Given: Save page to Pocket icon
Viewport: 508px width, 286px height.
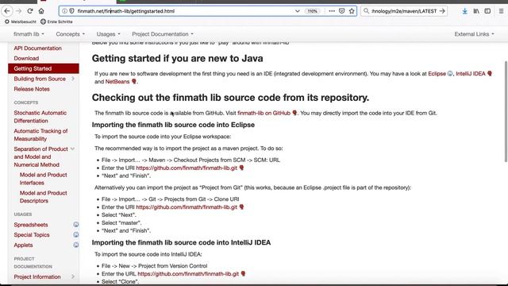Looking at the screenshot, I should coord(341,11).
